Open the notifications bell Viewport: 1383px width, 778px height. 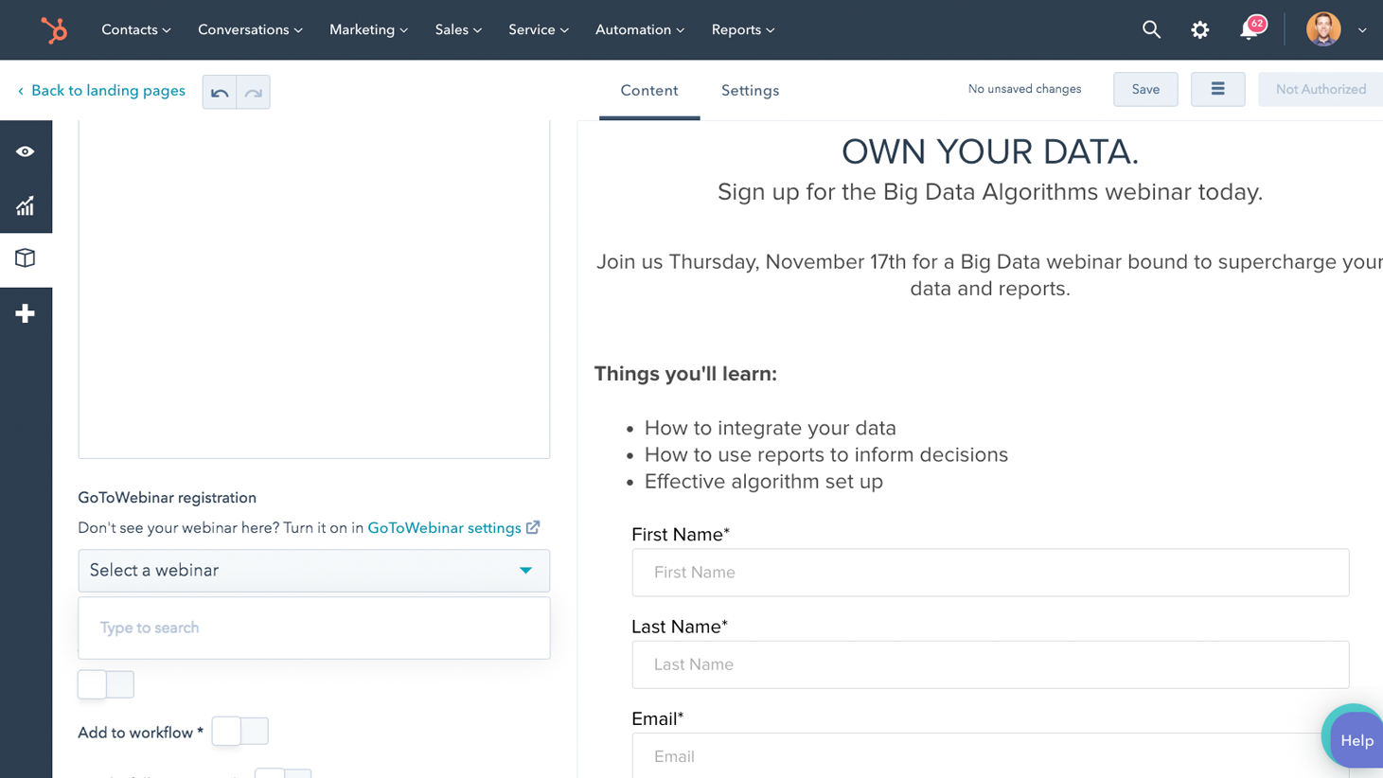pyautogui.click(x=1249, y=30)
